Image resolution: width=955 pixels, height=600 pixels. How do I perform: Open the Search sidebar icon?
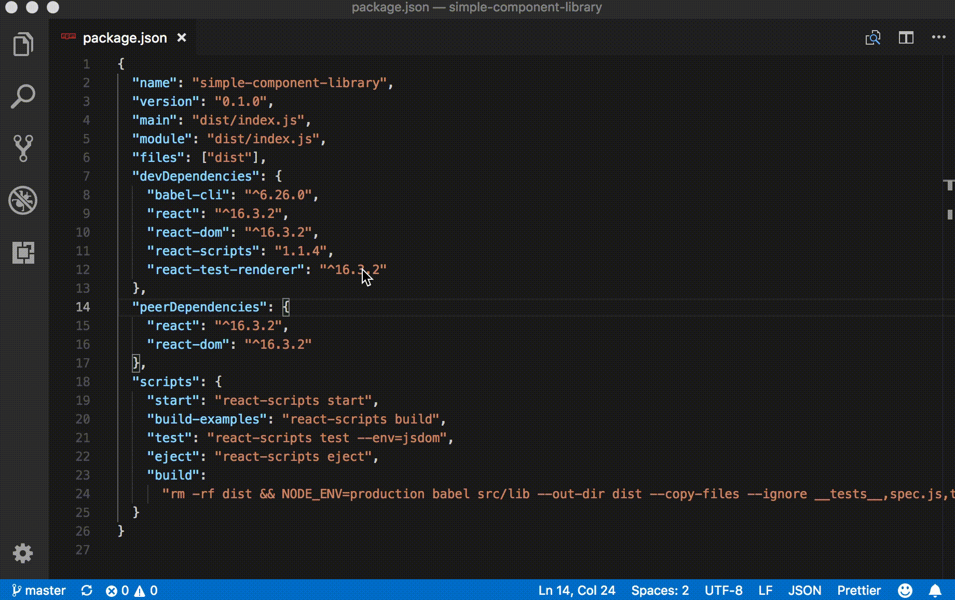(23, 97)
